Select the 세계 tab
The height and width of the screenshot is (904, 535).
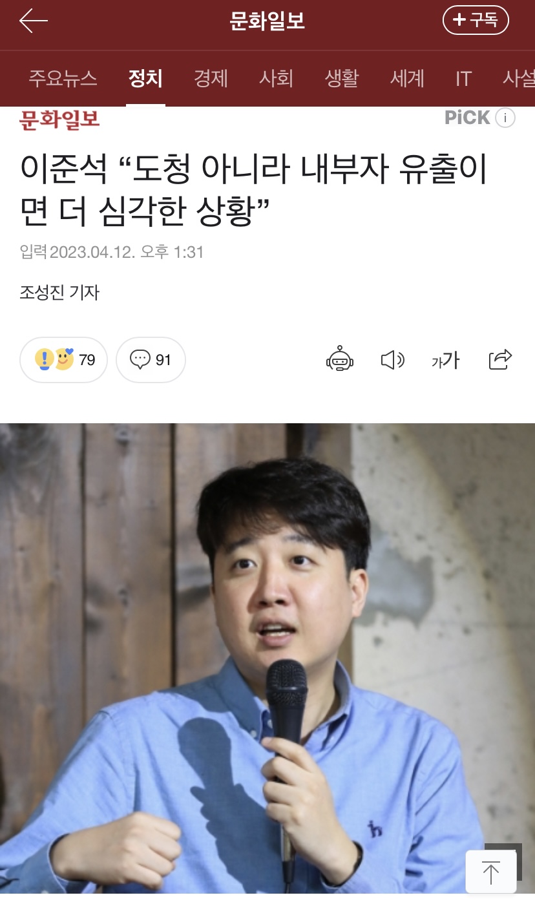click(x=407, y=79)
